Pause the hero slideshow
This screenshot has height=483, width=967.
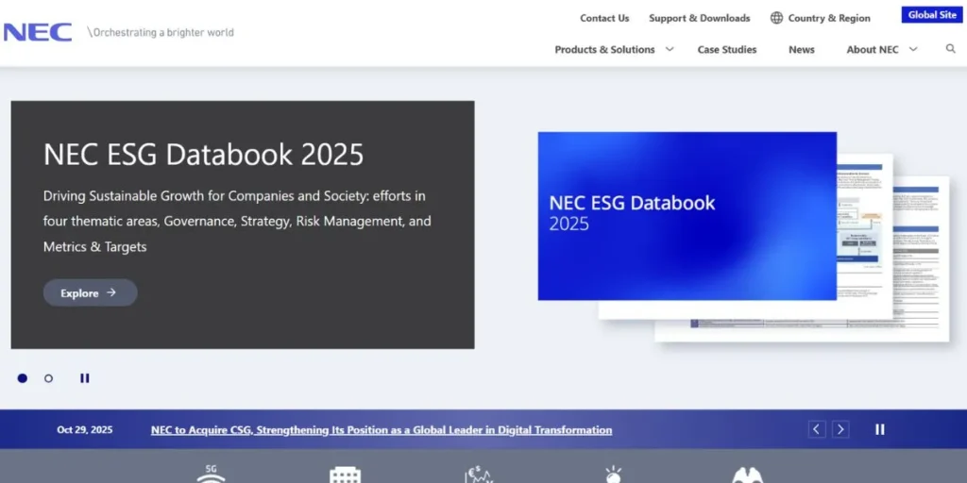tap(85, 378)
